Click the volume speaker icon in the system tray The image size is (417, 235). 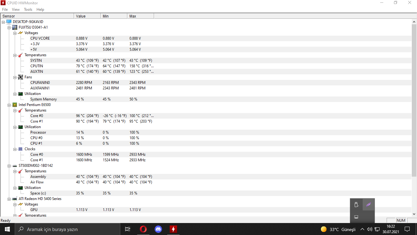point(369,229)
